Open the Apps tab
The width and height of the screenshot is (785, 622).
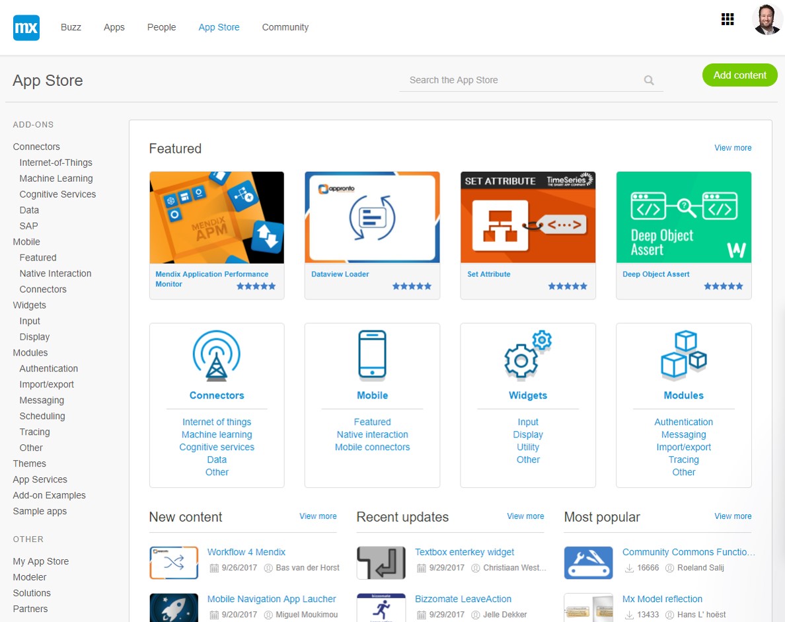point(114,27)
